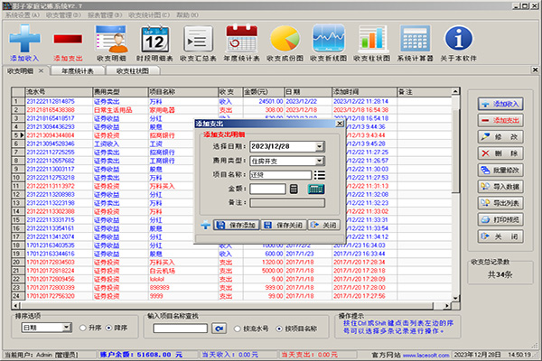Click the 项目名称 input field in dialog

pyautogui.click(x=280, y=175)
